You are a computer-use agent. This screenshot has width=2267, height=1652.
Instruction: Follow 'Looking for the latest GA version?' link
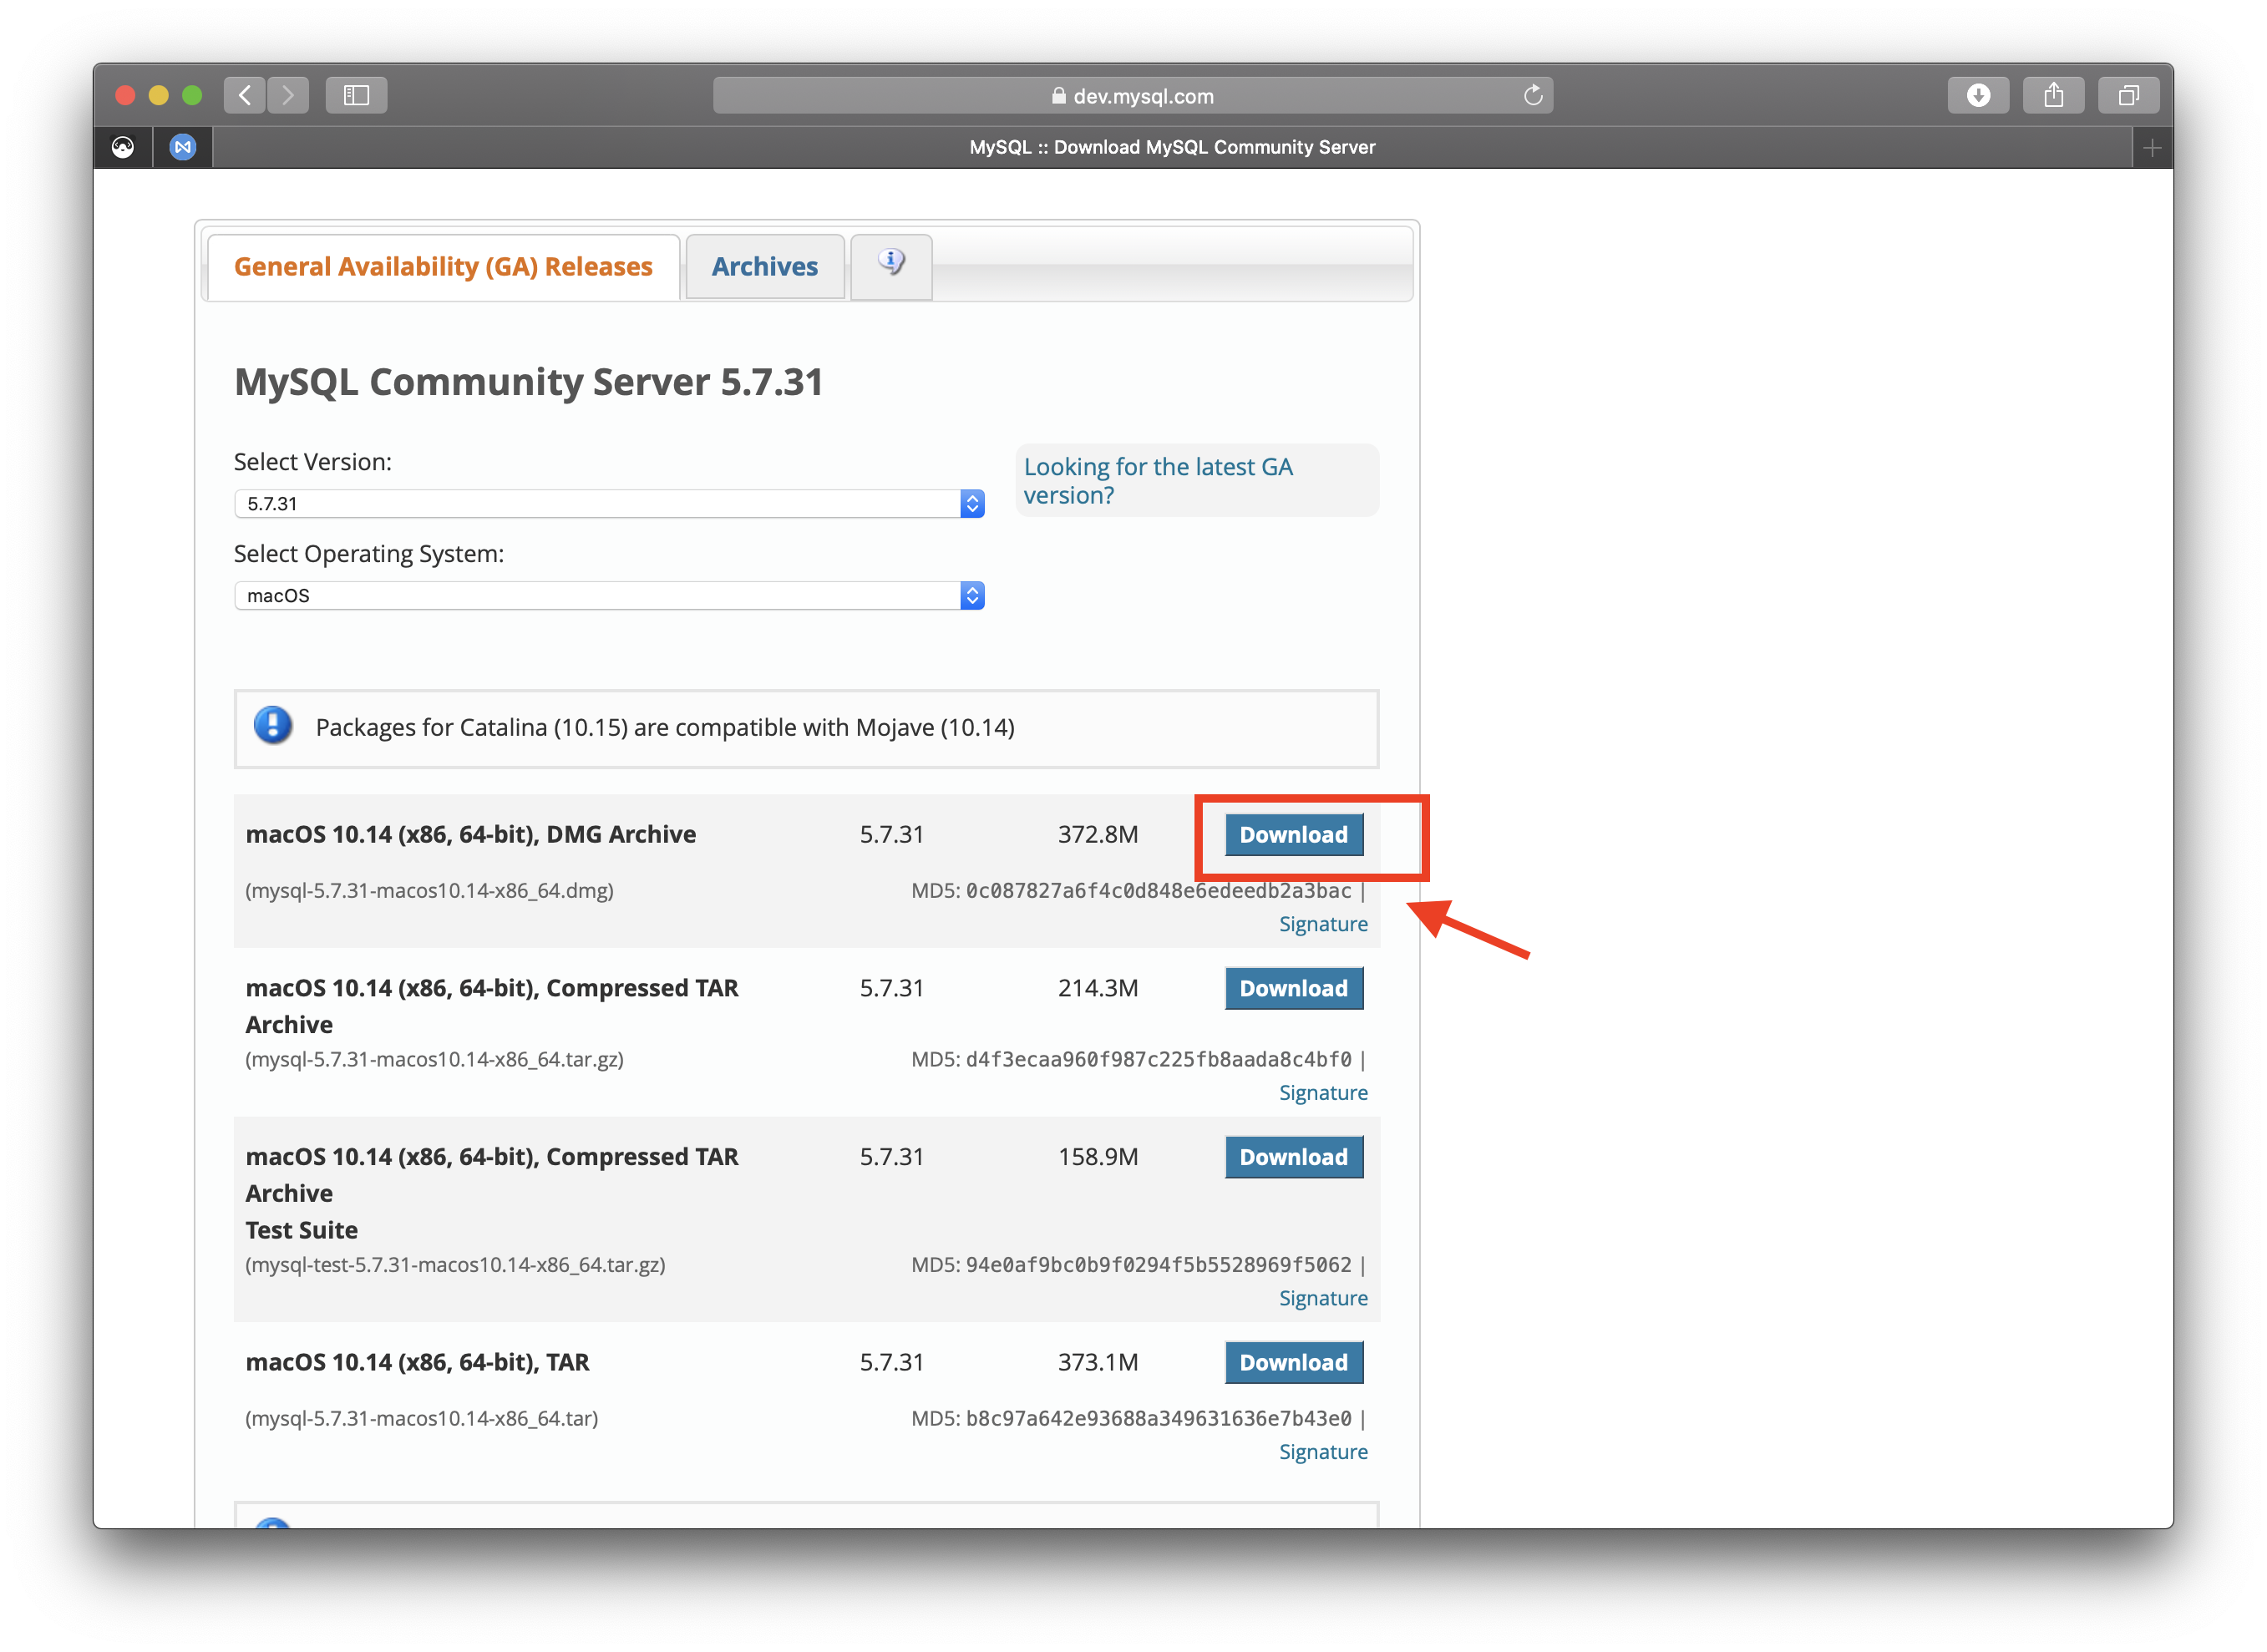1158,481
